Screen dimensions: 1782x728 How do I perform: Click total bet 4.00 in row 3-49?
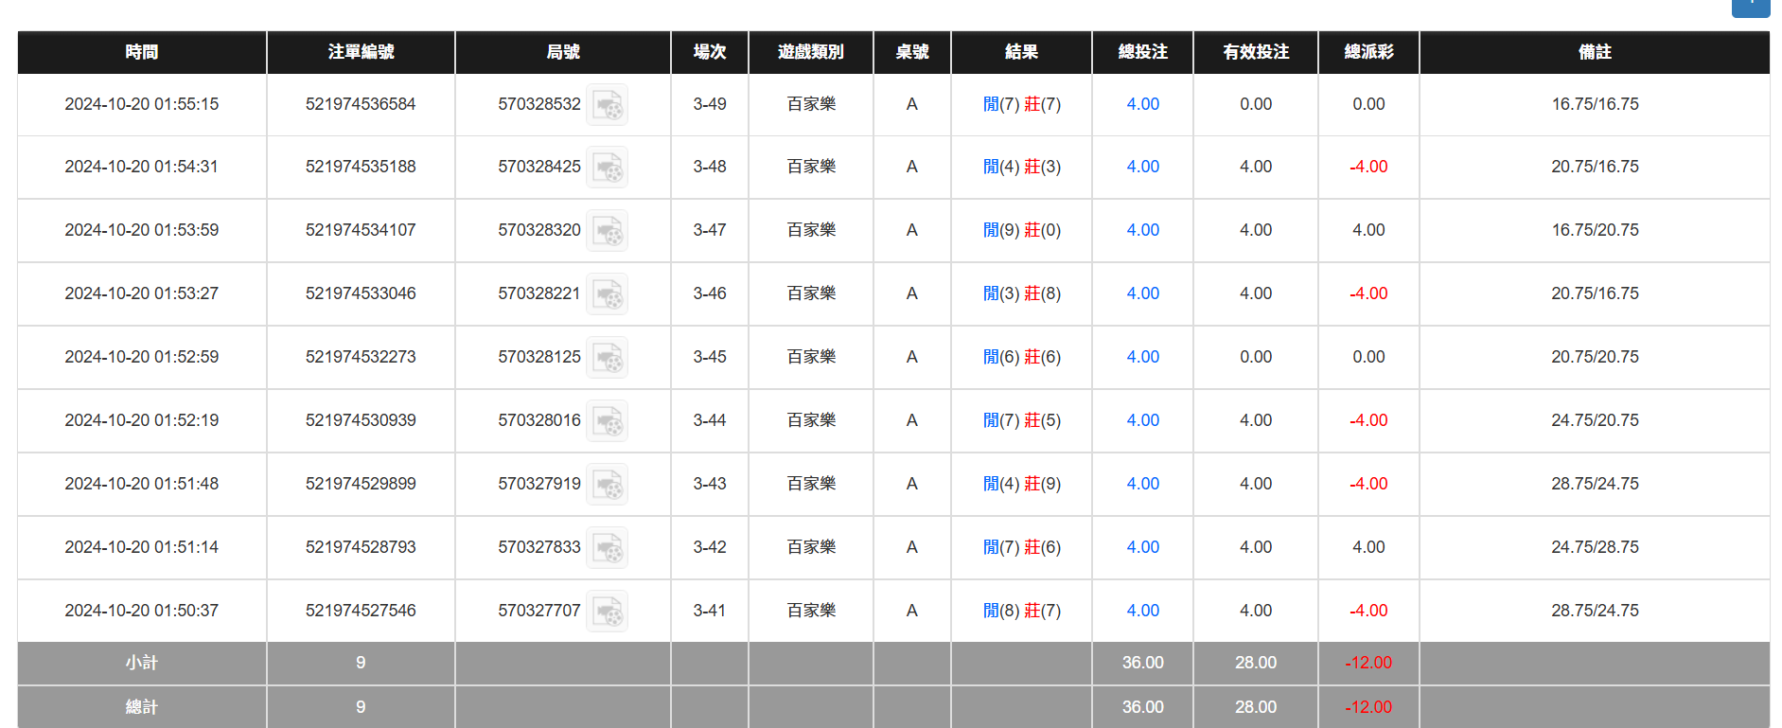[x=1142, y=104]
